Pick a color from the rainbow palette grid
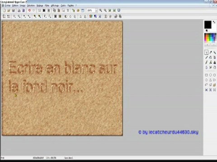Screen dimensions: 217x162 pyautogui.click(x=210, y=38)
